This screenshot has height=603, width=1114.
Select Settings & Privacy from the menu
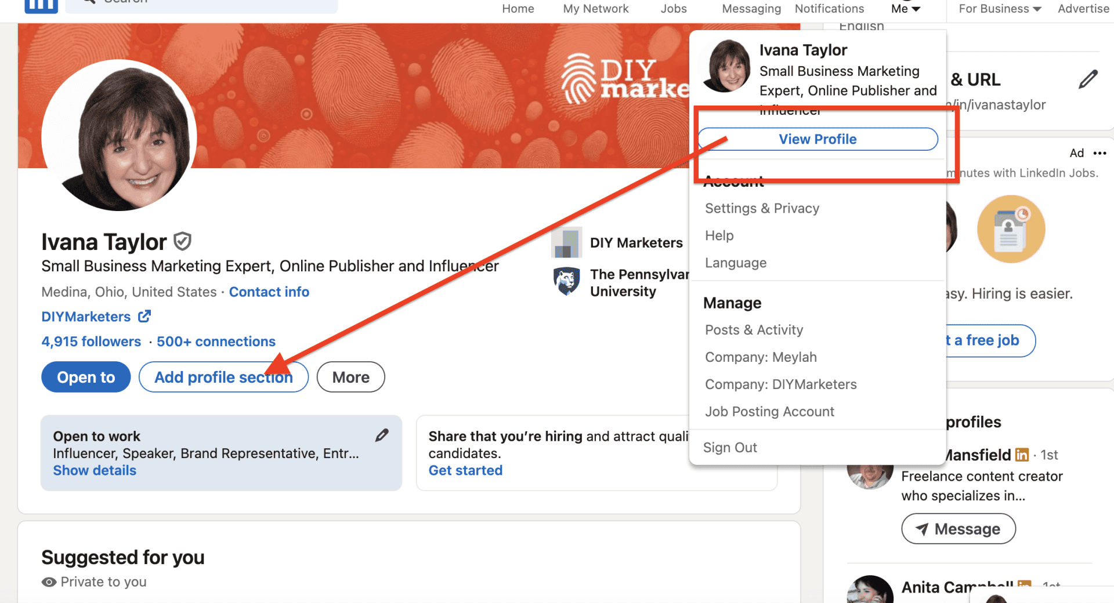tap(762, 208)
